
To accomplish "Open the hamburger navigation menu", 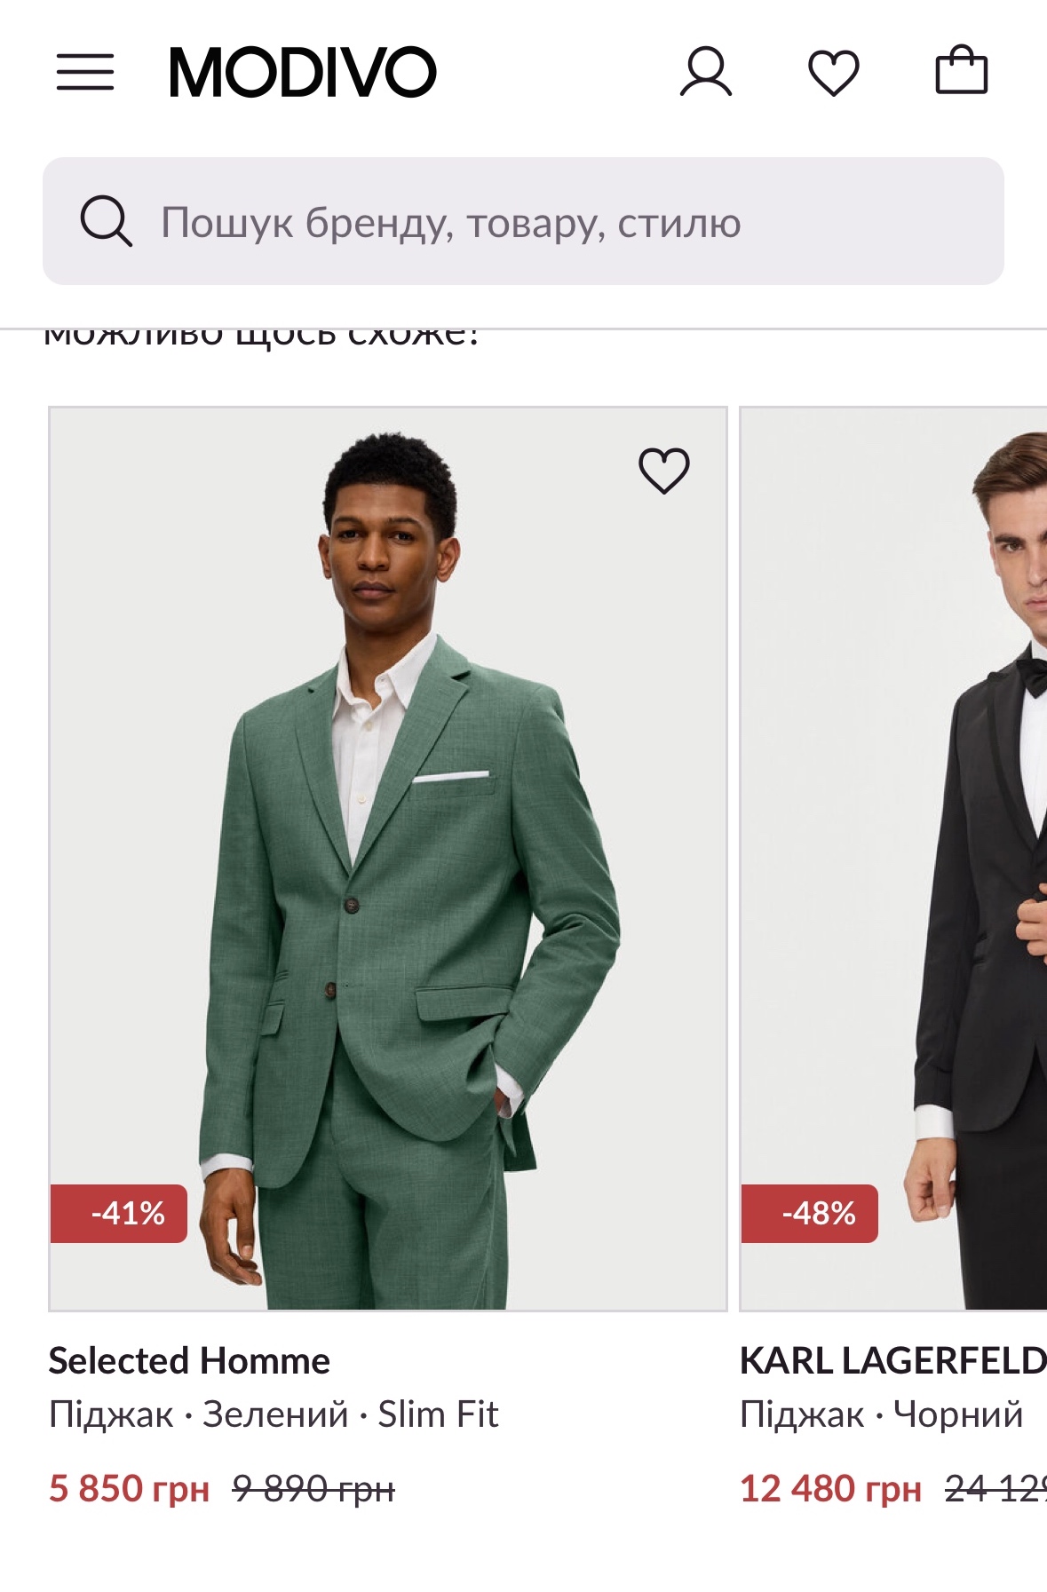I will click(x=85, y=72).
